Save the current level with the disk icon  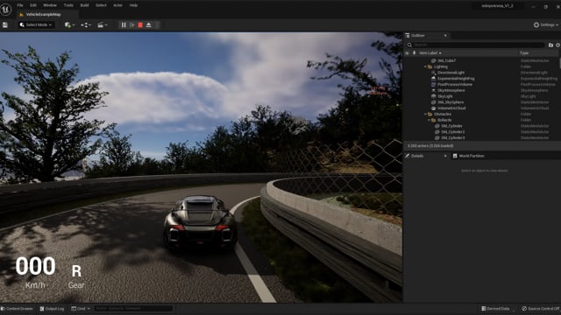pyautogui.click(x=5, y=25)
